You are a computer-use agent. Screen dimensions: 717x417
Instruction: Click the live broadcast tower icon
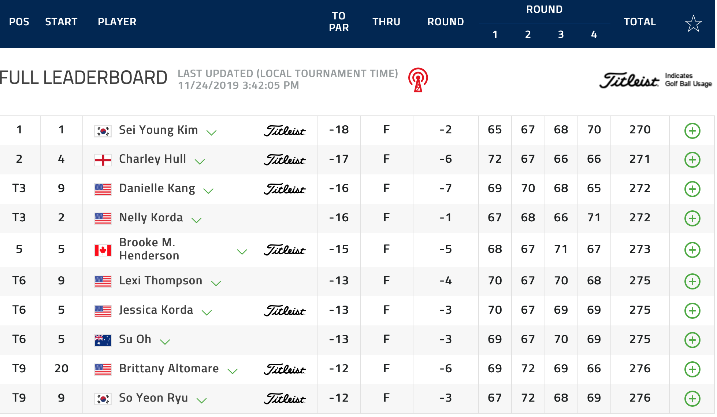[418, 80]
